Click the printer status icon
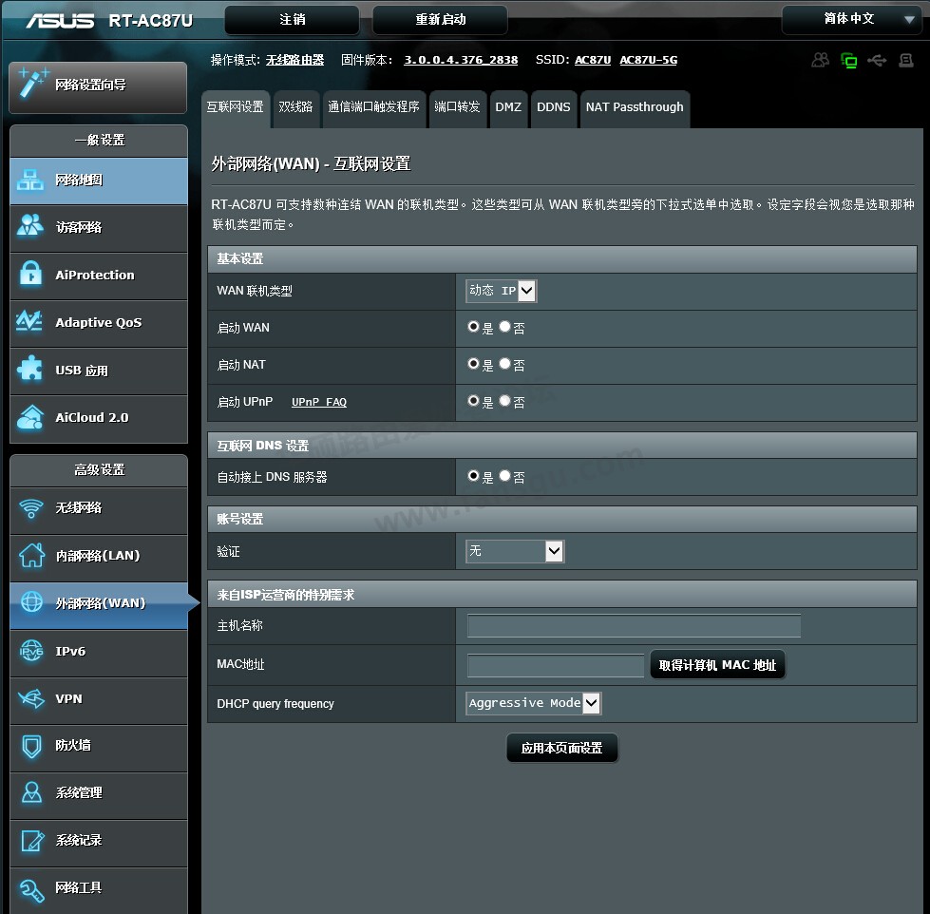This screenshot has height=914, width=930. point(905,60)
